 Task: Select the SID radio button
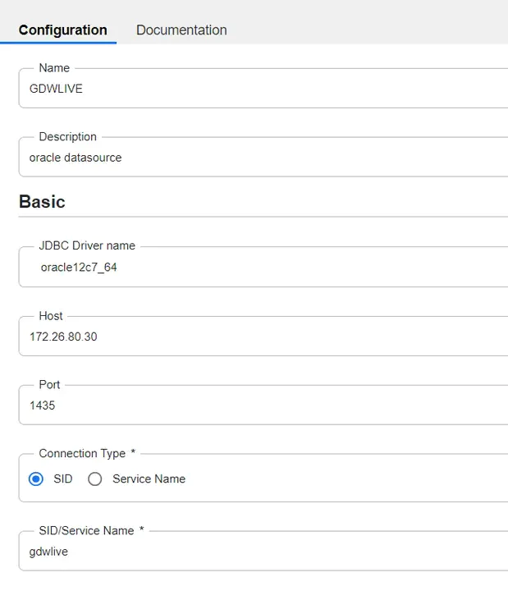tap(36, 479)
